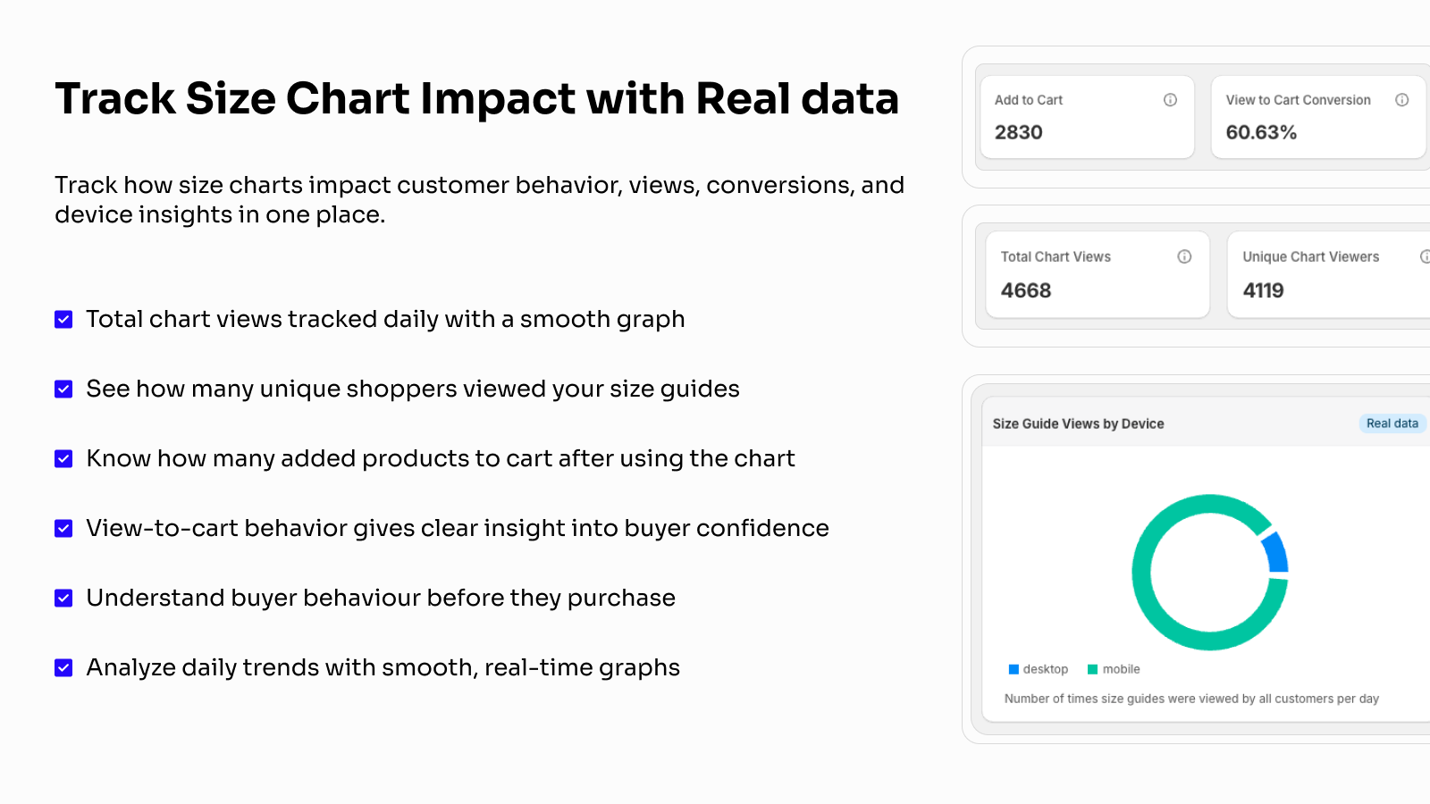Click the Total Chart Views 4668 value
This screenshot has width=1430, height=804.
[1026, 290]
